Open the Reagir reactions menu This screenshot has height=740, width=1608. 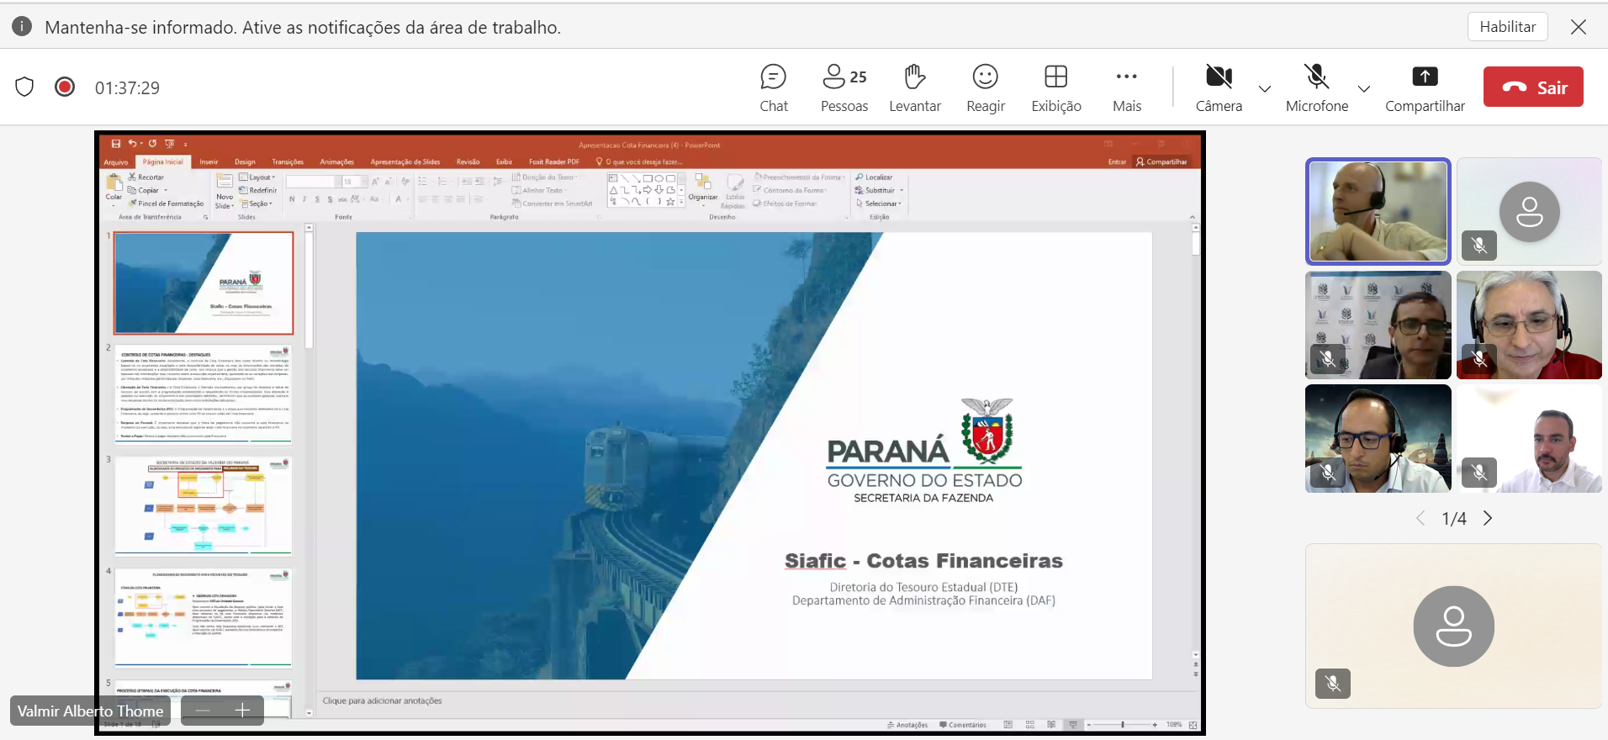(x=986, y=87)
